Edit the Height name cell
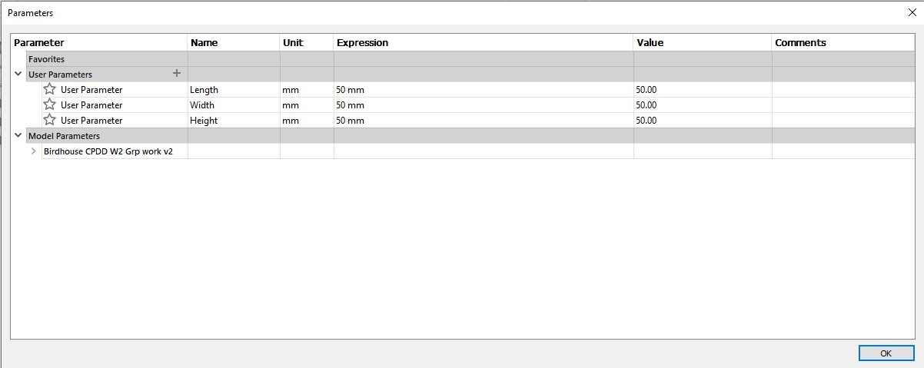 pyautogui.click(x=234, y=120)
